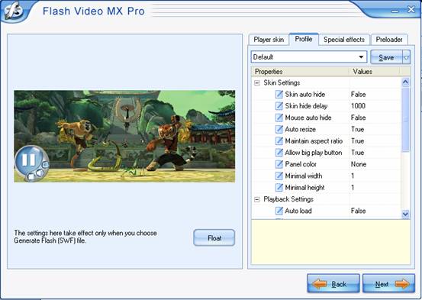The image size is (422, 300).
Task: Click the edit icon beside Mouse auto hide
Action: pyautogui.click(x=279, y=118)
